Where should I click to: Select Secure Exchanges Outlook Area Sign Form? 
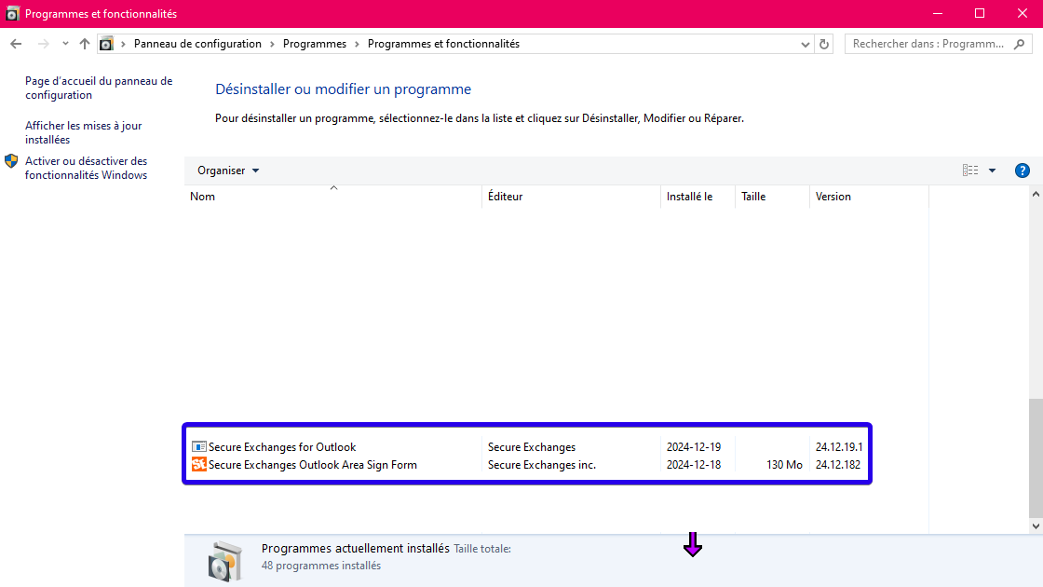pos(527,465)
